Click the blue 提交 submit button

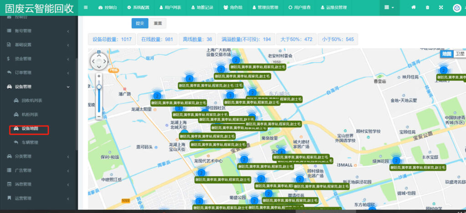(x=140, y=23)
